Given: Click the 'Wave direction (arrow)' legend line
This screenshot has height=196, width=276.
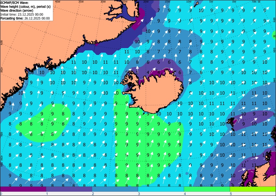Looking at the screenshot, I should click(17, 10).
